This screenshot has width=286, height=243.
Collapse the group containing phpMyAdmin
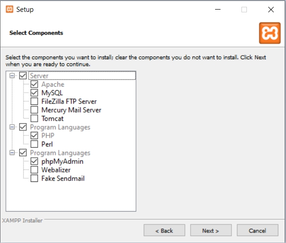click(12, 153)
